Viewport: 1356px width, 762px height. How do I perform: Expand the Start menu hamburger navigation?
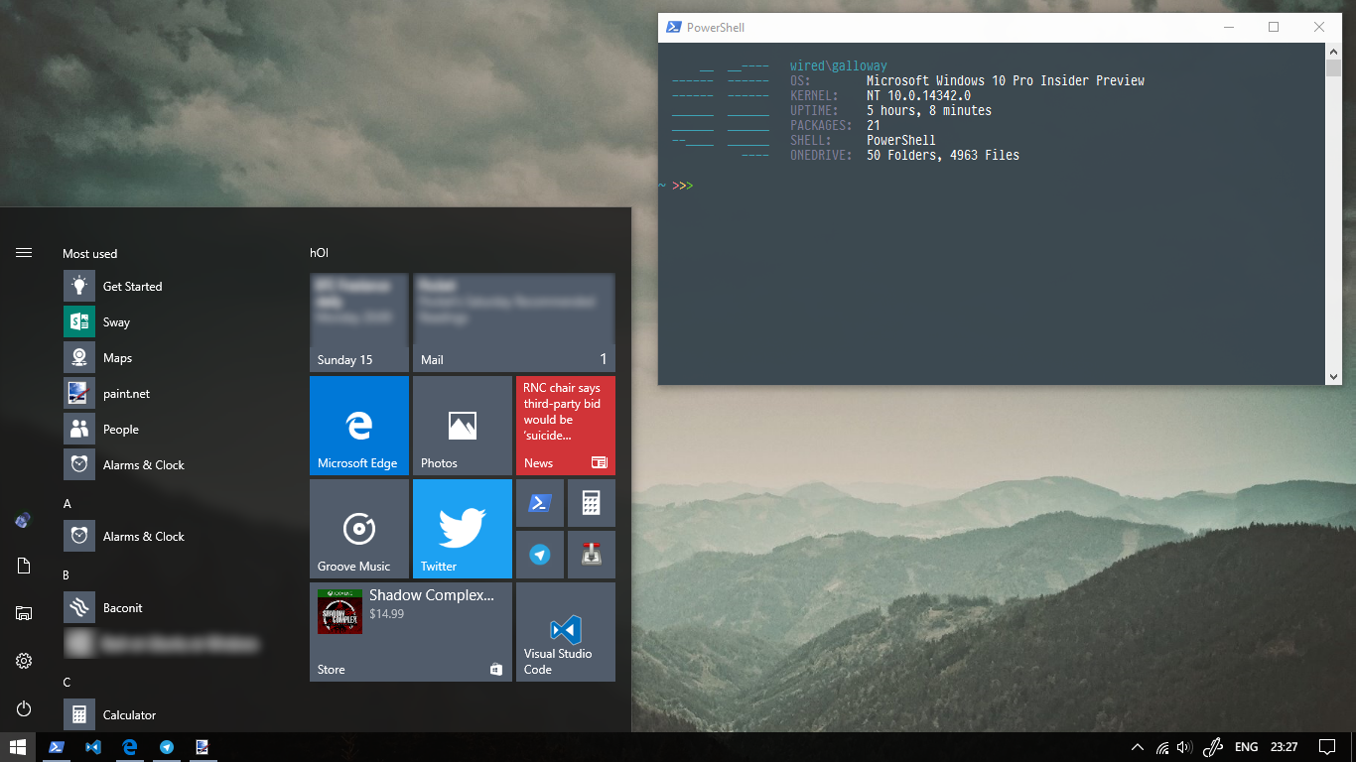pyautogui.click(x=24, y=253)
